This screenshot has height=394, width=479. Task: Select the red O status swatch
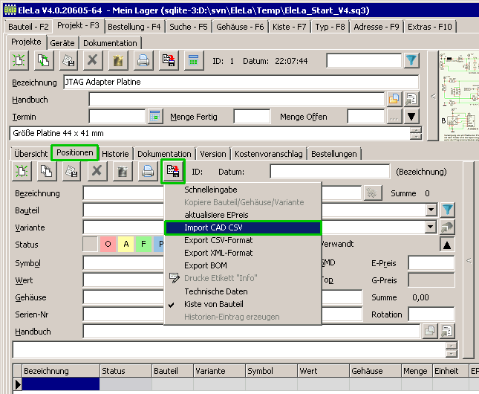point(108,245)
